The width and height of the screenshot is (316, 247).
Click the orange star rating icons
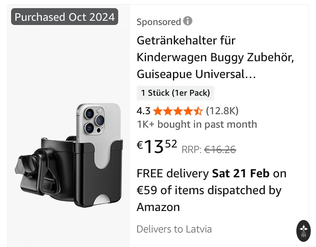[x=178, y=111]
